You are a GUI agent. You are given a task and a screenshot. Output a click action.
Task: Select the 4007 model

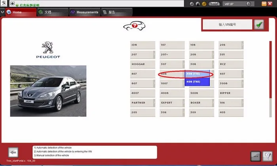142,93
